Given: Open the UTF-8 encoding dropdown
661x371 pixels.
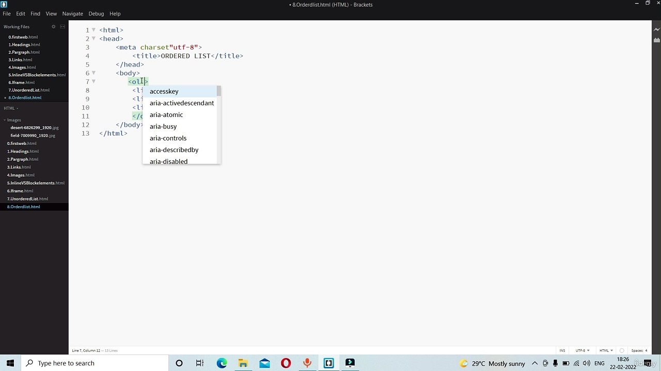Looking at the screenshot, I should click(x=582, y=350).
